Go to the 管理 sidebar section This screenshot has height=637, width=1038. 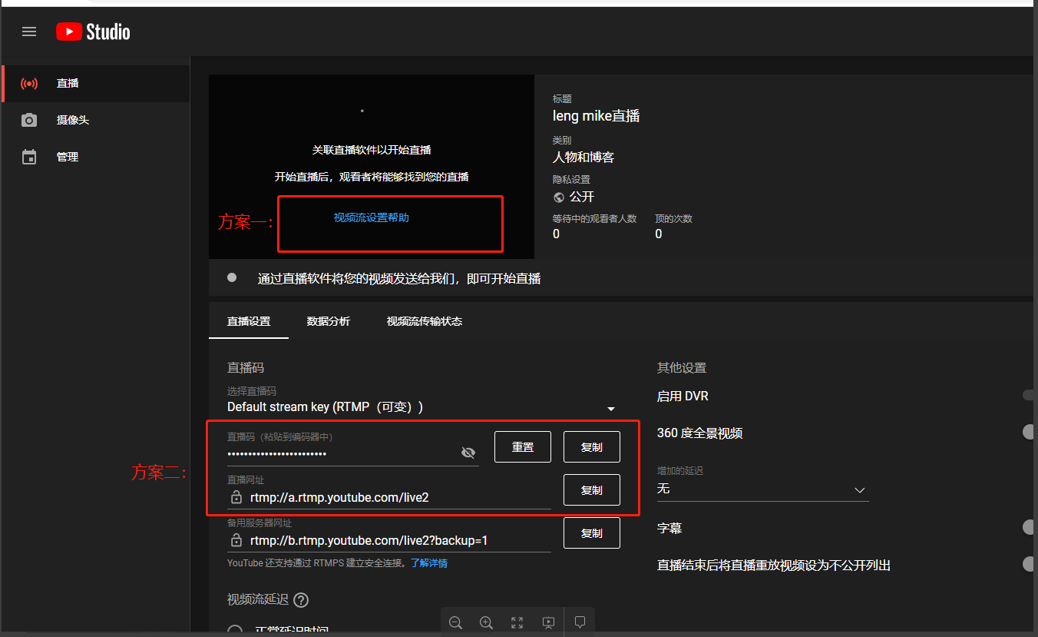click(95, 158)
